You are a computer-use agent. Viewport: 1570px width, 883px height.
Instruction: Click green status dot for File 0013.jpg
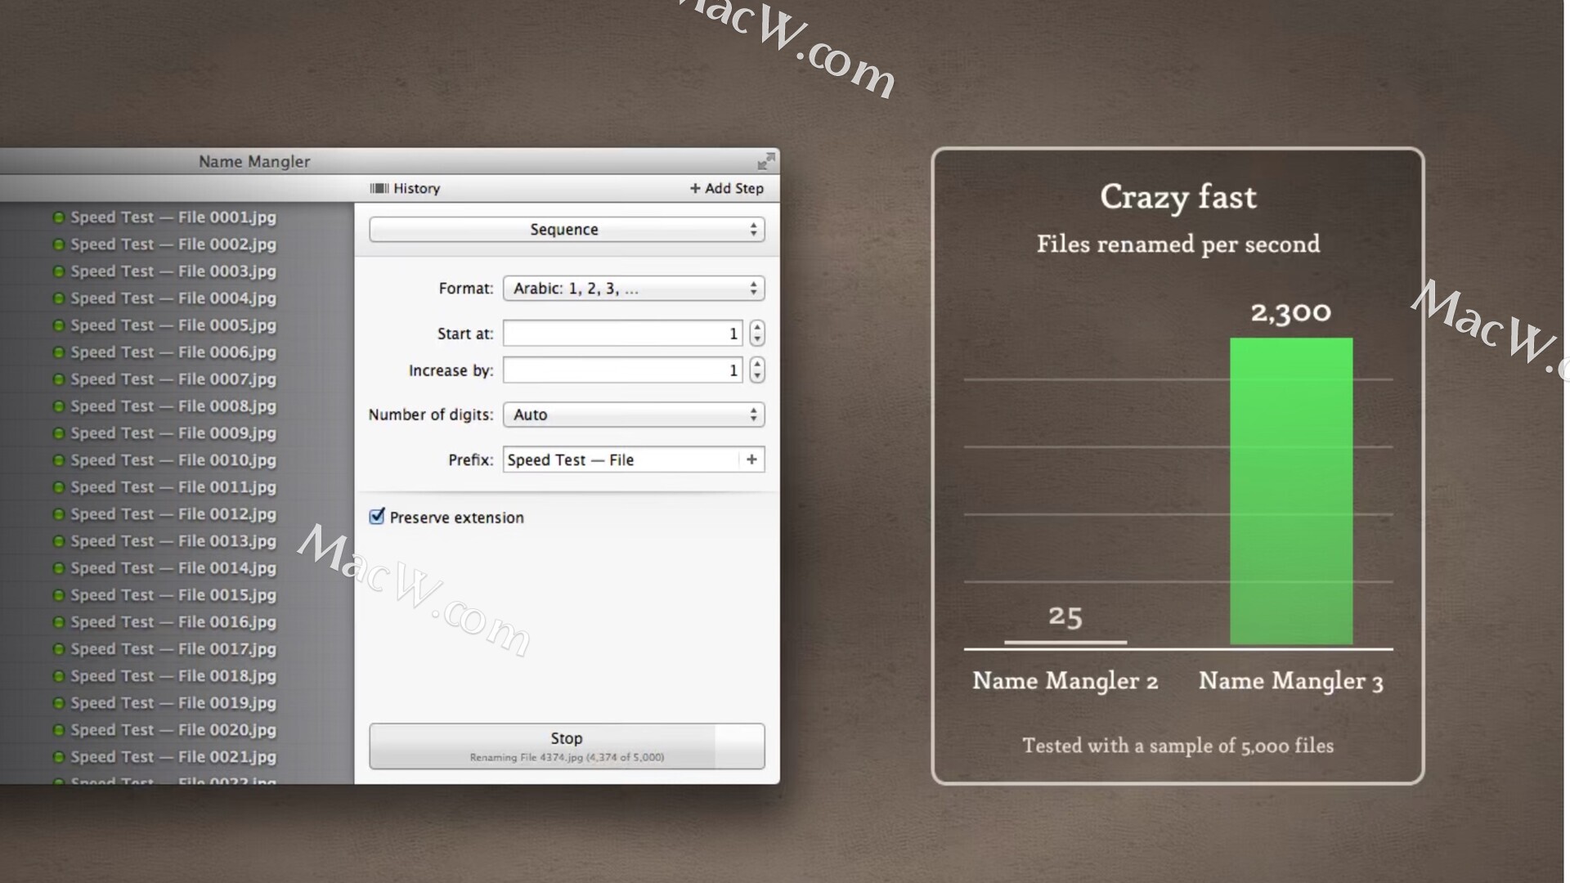pos(59,541)
